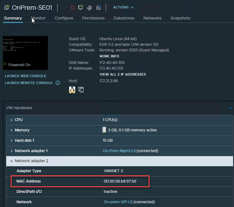Click the red Power Off icon
The image size is (234, 207).
[73, 8]
